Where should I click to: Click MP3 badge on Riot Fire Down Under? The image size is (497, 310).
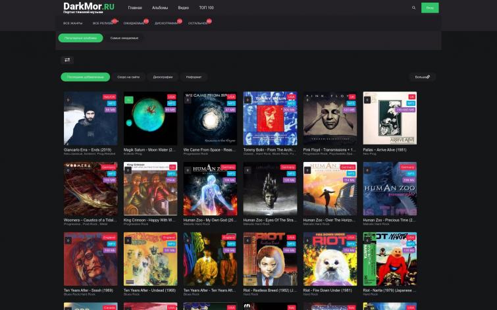(x=352, y=244)
